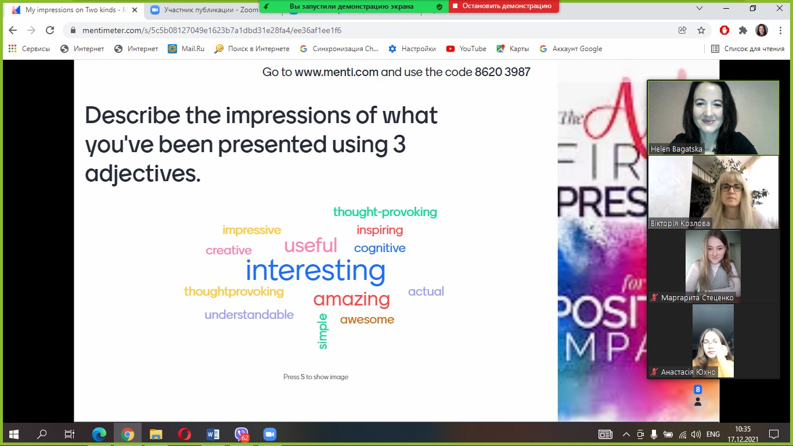Launch Word from the taskbar
The height and width of the screenshot is (446, 793).
tap(212, 434)
